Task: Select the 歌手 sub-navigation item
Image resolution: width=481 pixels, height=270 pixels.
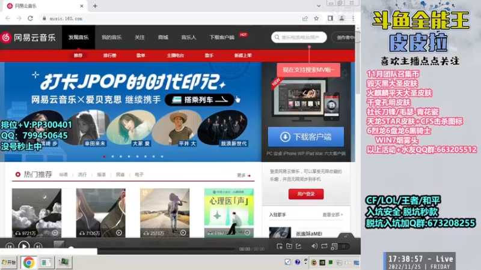Action: tap(209, 55)
